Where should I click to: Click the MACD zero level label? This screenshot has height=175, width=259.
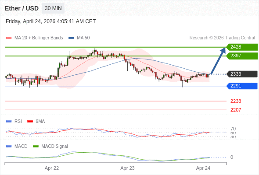232,157
